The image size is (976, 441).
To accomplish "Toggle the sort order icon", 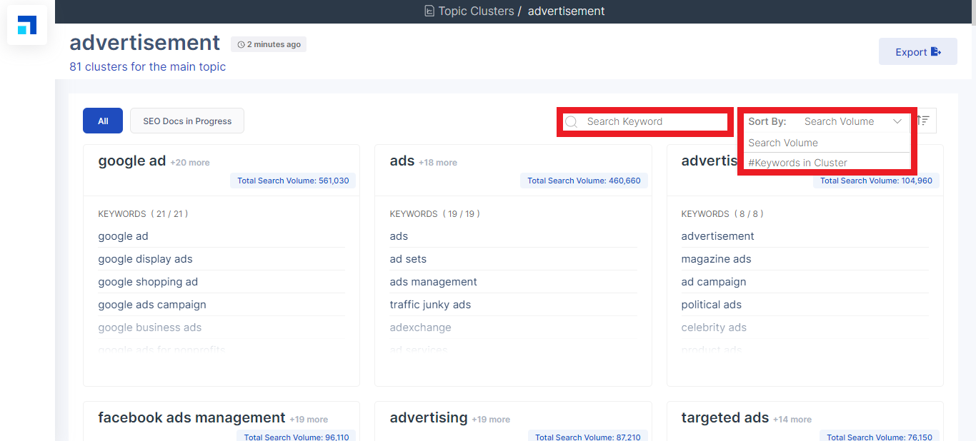I will pos(923,121).
